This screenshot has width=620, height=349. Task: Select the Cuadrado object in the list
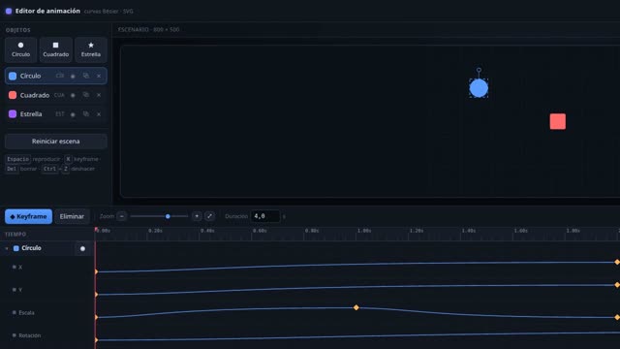(56, 95)
